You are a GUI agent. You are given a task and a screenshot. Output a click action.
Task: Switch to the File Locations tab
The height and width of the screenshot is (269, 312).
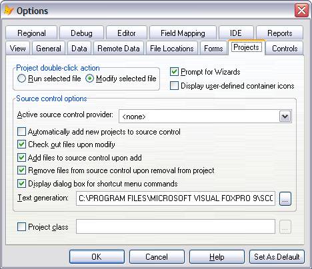pyautogui.click(x=172, y=48)
